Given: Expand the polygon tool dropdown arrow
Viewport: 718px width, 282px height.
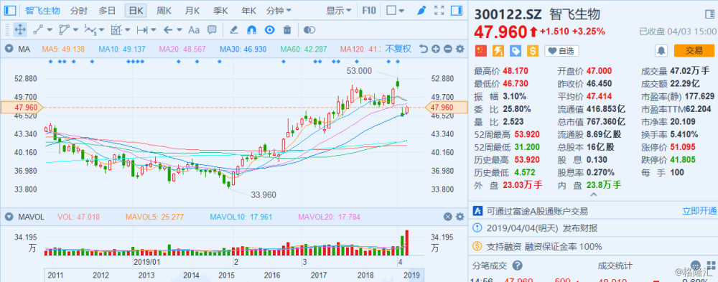Looking at the screenshot, I should (x=75, y=30).
